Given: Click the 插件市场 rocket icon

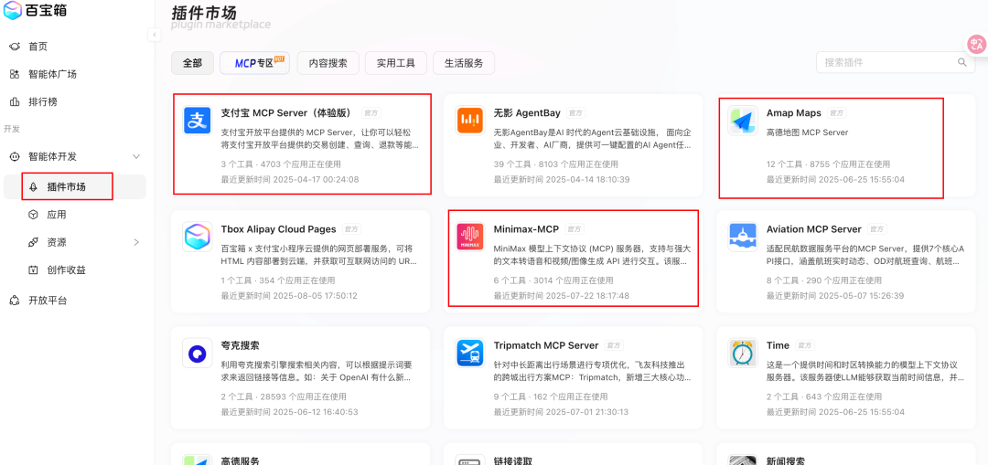Looking at the screenshot, I should (34, 187).
